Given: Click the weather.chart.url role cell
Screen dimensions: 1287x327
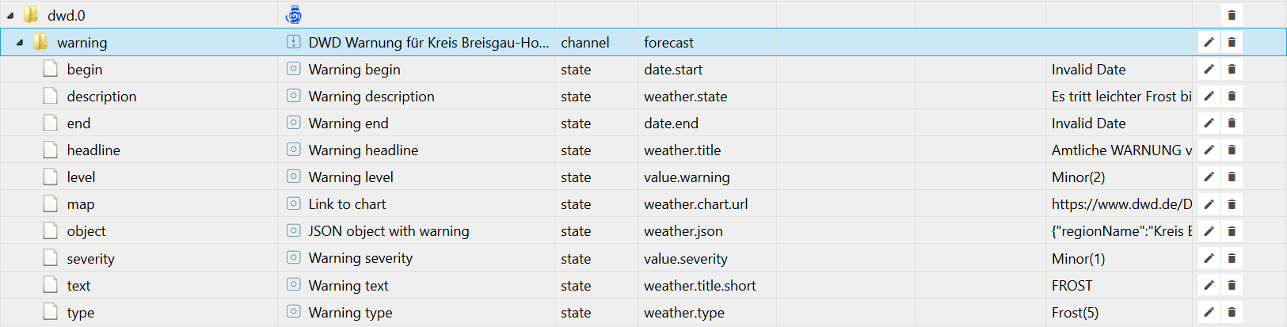Looking at the screenshot, I should tap(695, 204).
